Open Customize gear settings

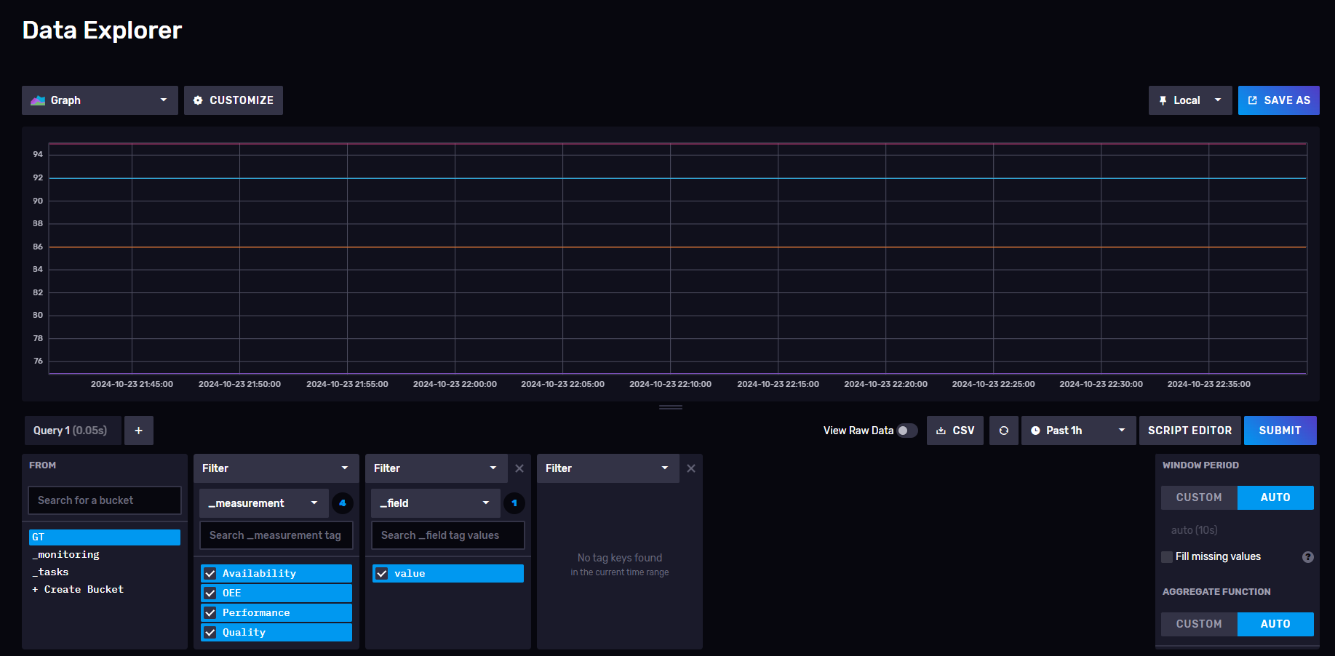point(233,100)
